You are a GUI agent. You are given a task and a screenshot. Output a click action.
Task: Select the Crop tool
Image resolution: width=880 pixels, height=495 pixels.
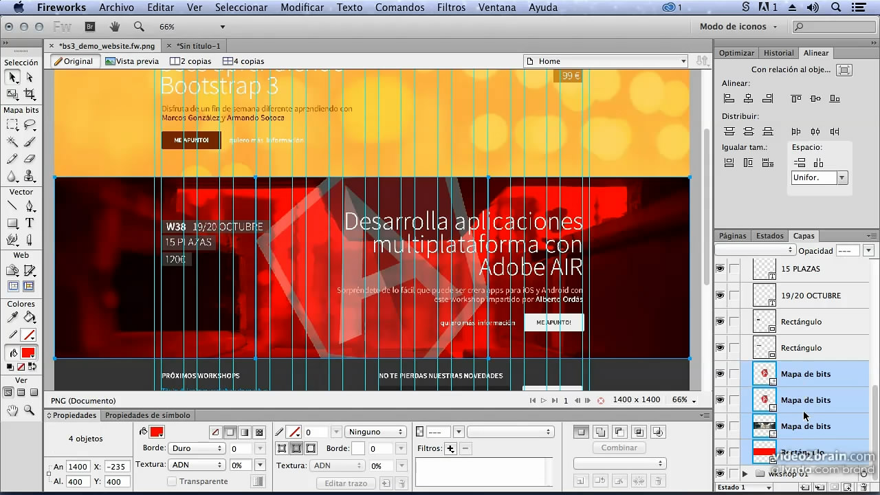(30, 94)
